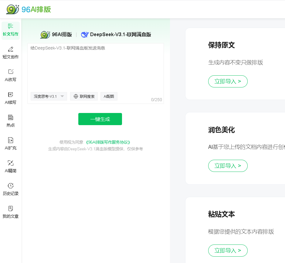Switch to AI续写 tab label
The height and width of the screenshot is (263, 285).
(11, 102)
